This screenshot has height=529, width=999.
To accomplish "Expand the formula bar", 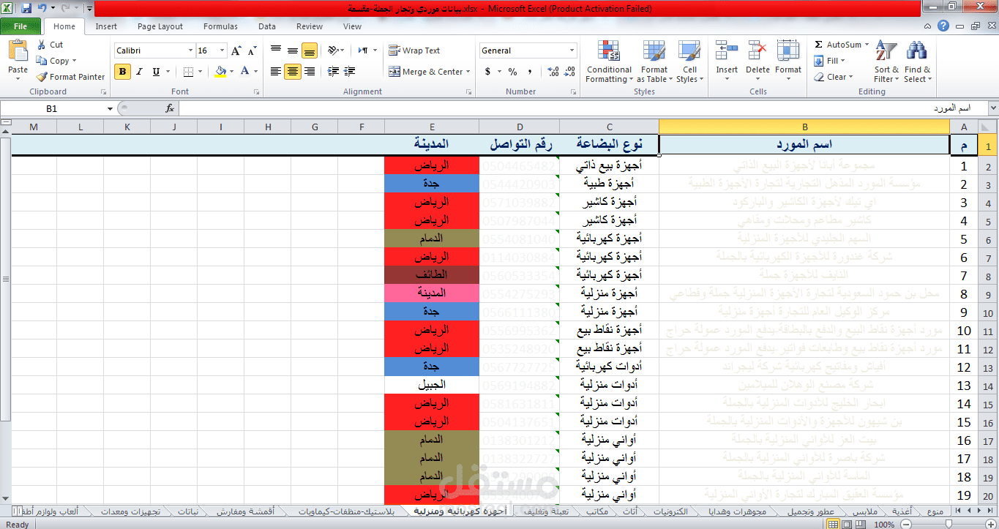I will pos(992,108).
